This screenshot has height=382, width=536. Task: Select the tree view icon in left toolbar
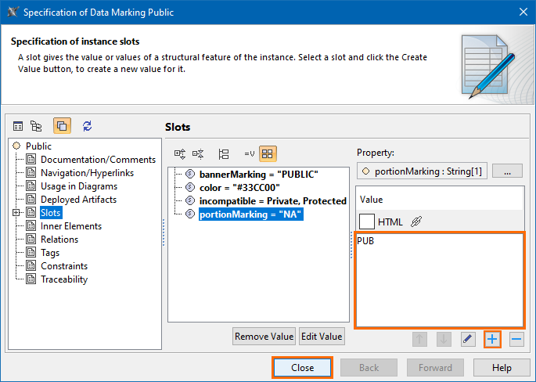click(36, 126)
